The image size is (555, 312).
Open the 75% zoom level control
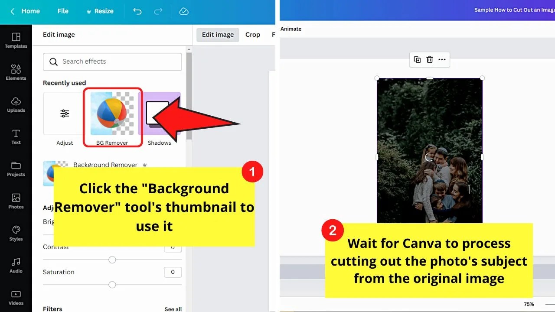click(529, 304)
